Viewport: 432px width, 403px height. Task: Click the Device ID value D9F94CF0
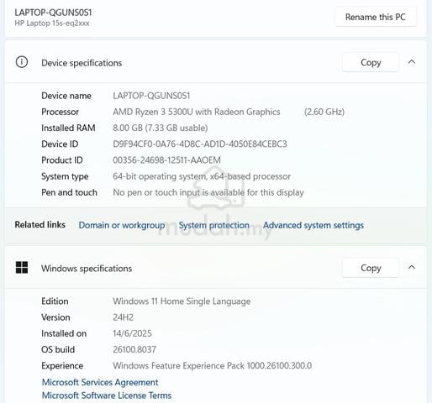[200, 144]
